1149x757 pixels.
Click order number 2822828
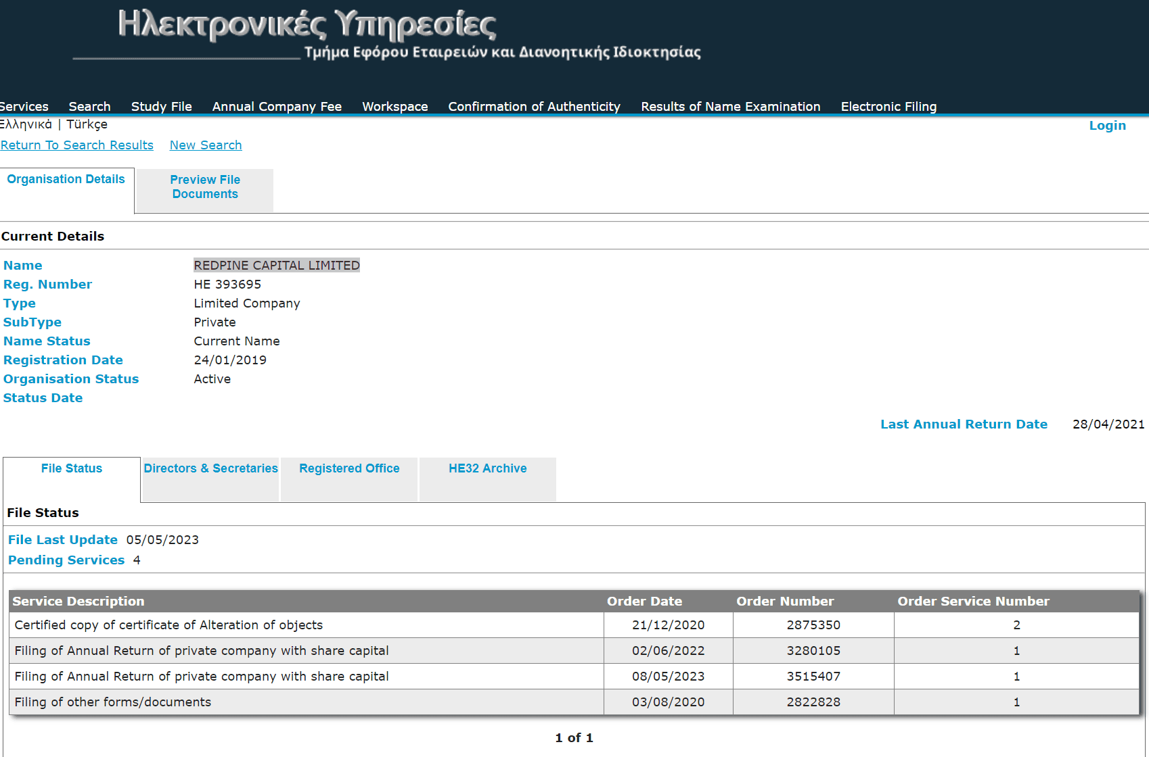tap(813, 702)
